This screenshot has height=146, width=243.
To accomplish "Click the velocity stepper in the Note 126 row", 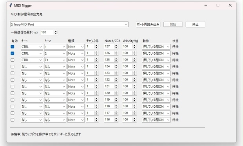I will [x=134, y=53].
